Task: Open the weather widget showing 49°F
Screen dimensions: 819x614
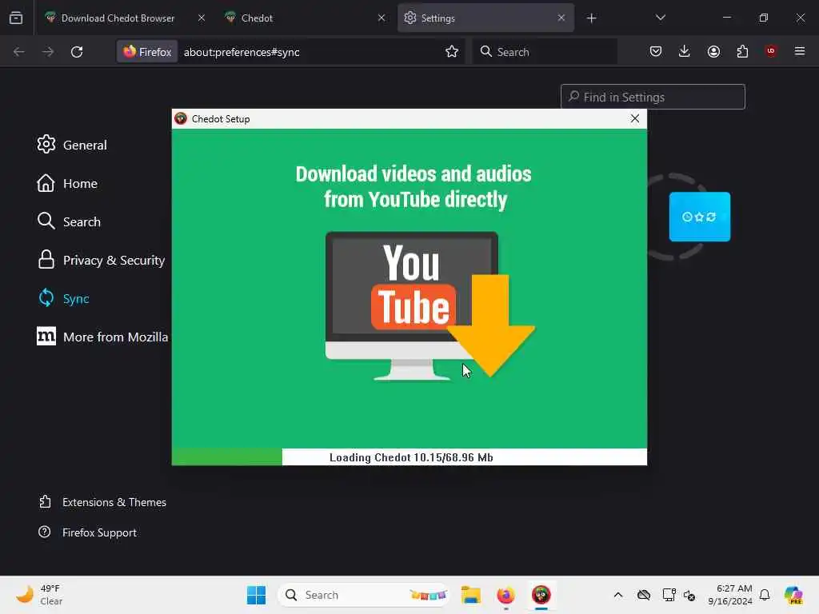Action: click(40, 595)
